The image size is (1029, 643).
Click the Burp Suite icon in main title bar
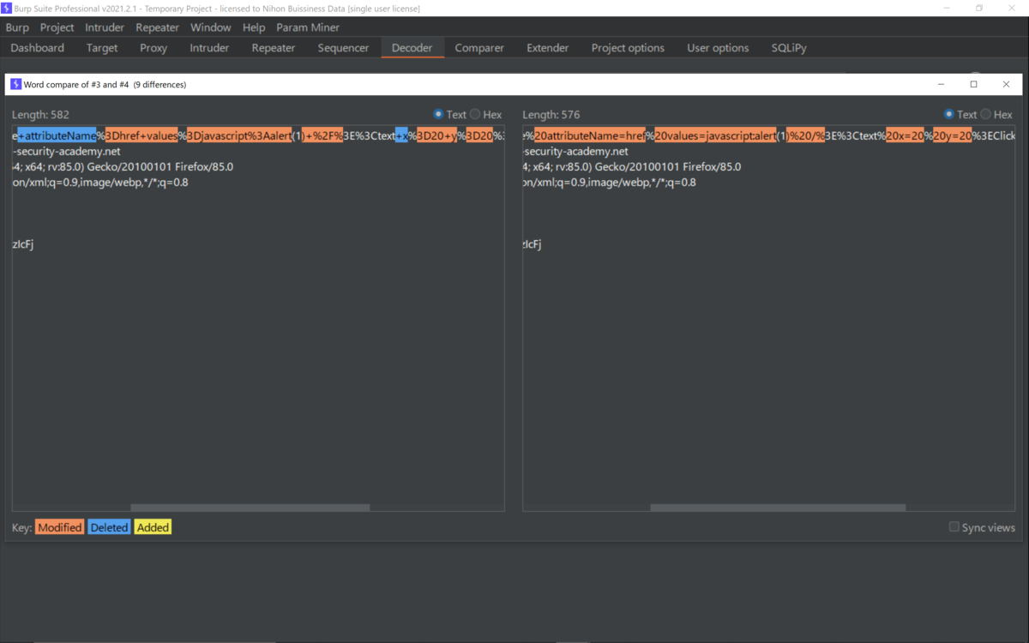(6, 8)
